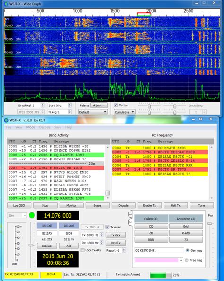
Task: Click the dB message button
Action: (x=151, y=233)
